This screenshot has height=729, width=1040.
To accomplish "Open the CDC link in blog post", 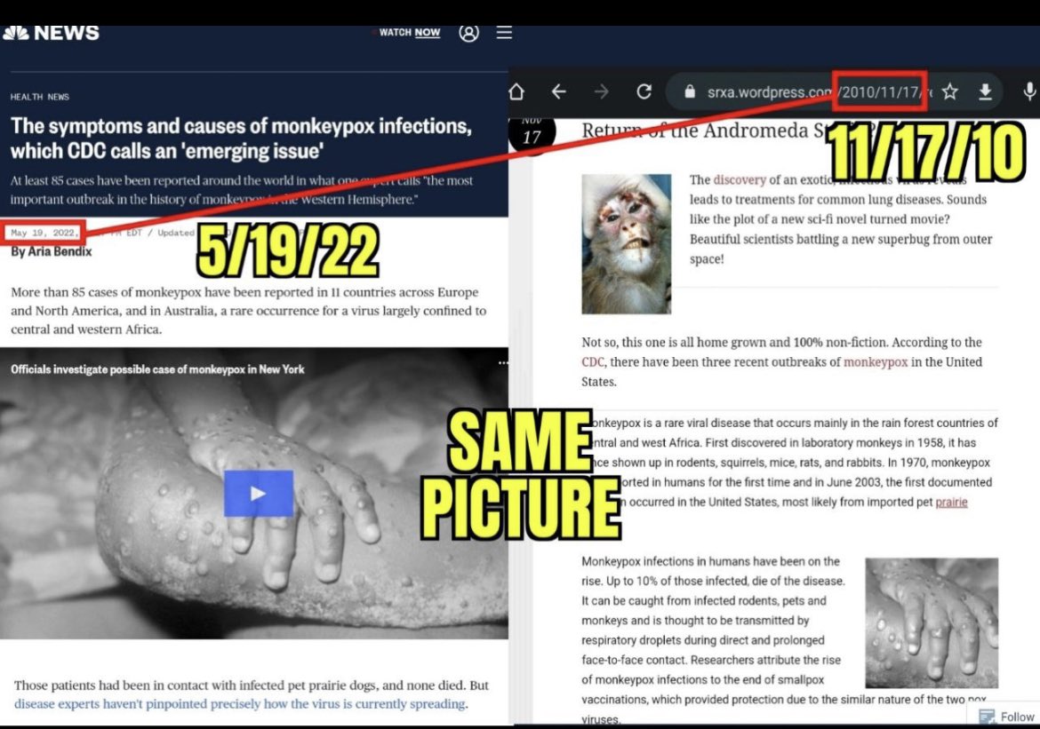I will pos(593,362).
